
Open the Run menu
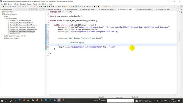pyautogui.click(x=40, y=4)
